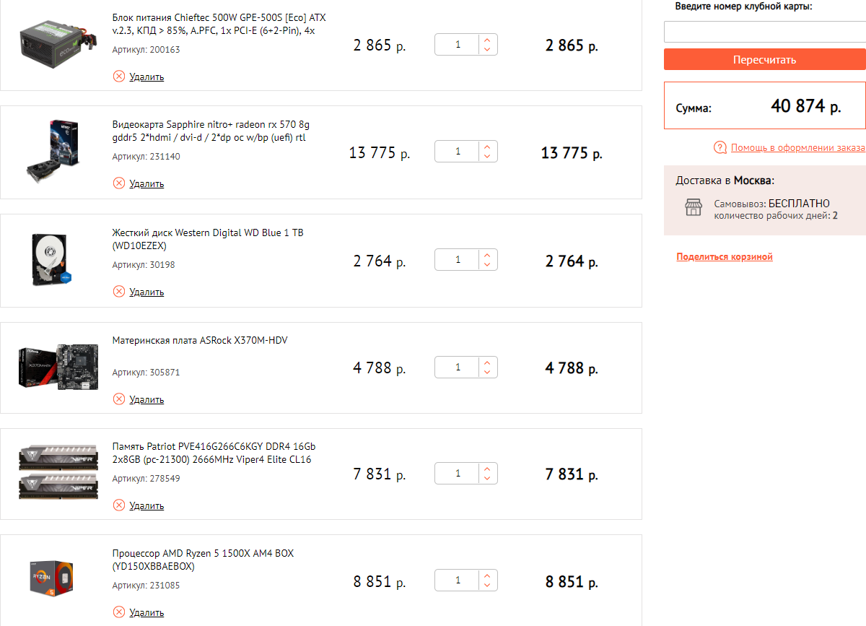This screenshot has width=866, height=626.
Task: Decrease the Sapphire video card quantity
Action: click(x=487, y=157)
